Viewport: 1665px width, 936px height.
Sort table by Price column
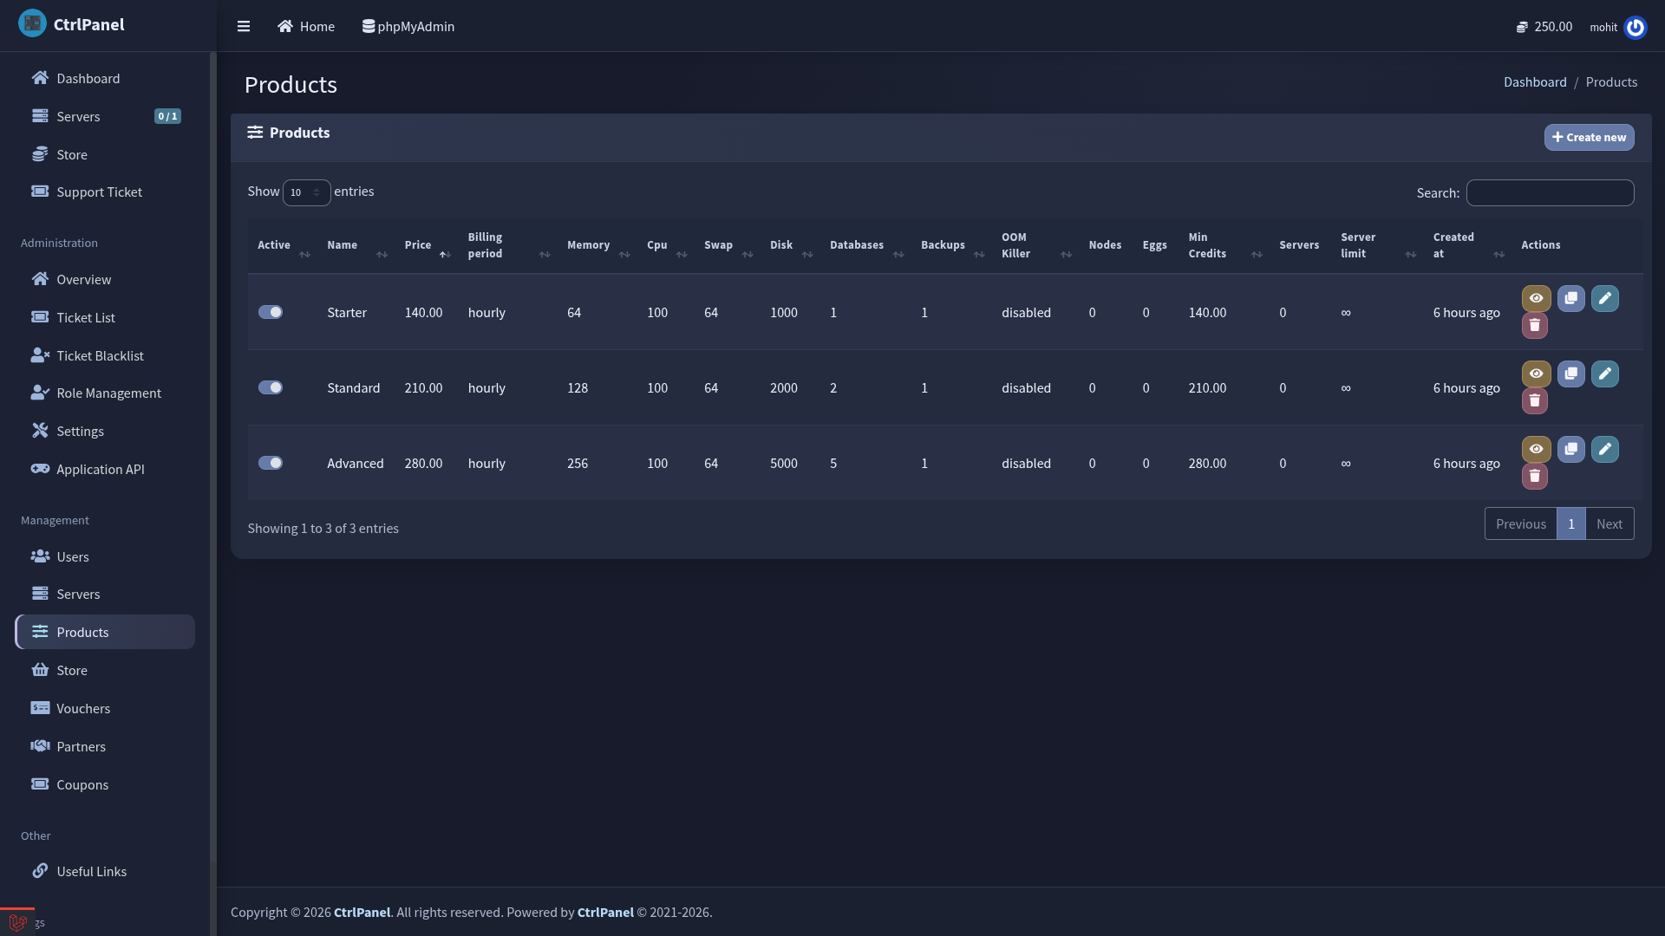point(427,245)
